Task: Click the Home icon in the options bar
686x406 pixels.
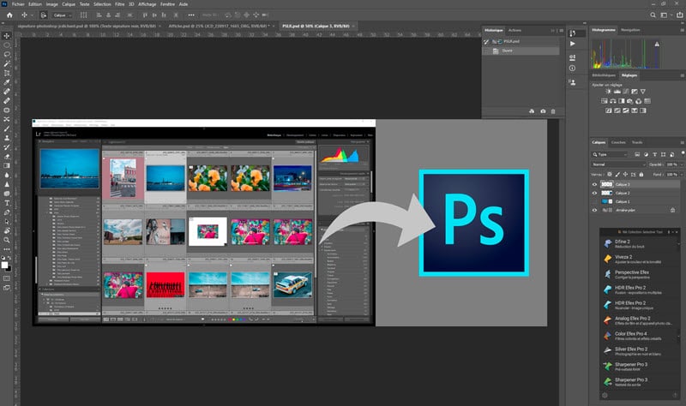Action: [x=9, y=15]
